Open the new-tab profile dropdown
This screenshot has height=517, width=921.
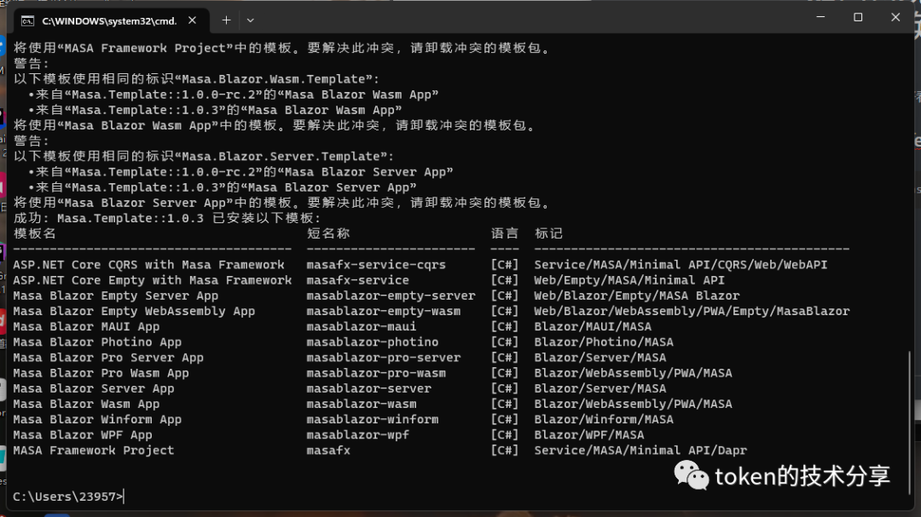click(250, 20)
